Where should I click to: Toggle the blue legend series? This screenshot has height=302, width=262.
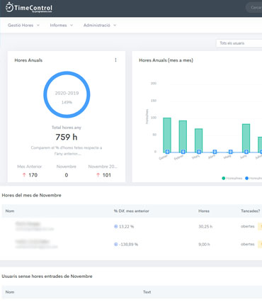pyautogui.click(x=254, y=178)
